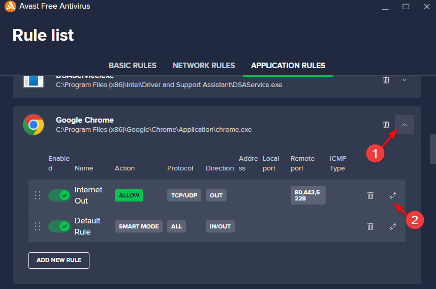Click the remote port value 80,443,5228
Viewport: 436px width, 289px height.
point(308,195)
